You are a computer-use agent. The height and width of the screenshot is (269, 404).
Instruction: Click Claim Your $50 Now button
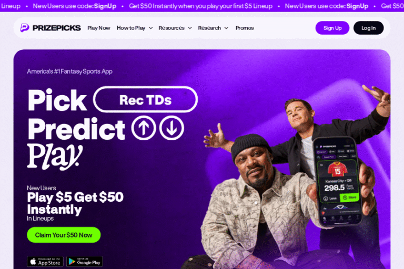[x=64, y=235]
